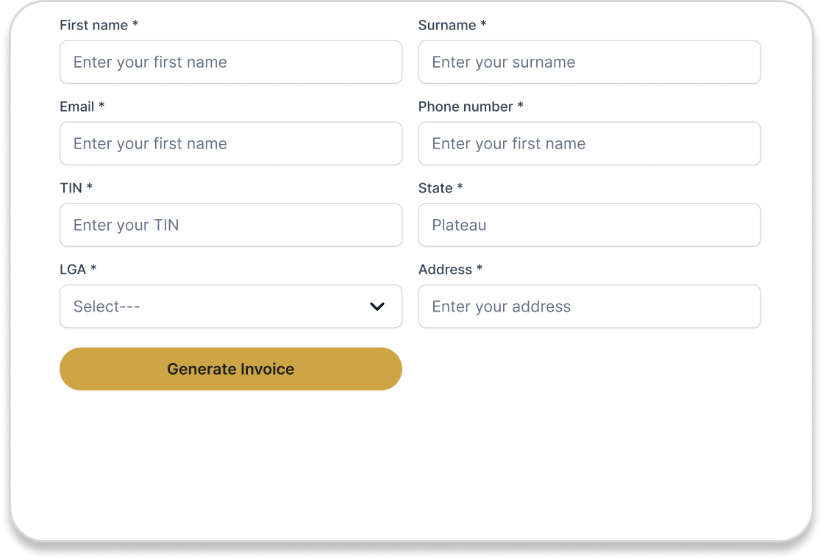Focus the Phone number input field
Screen dimensions: 823x560
point(589,144)
